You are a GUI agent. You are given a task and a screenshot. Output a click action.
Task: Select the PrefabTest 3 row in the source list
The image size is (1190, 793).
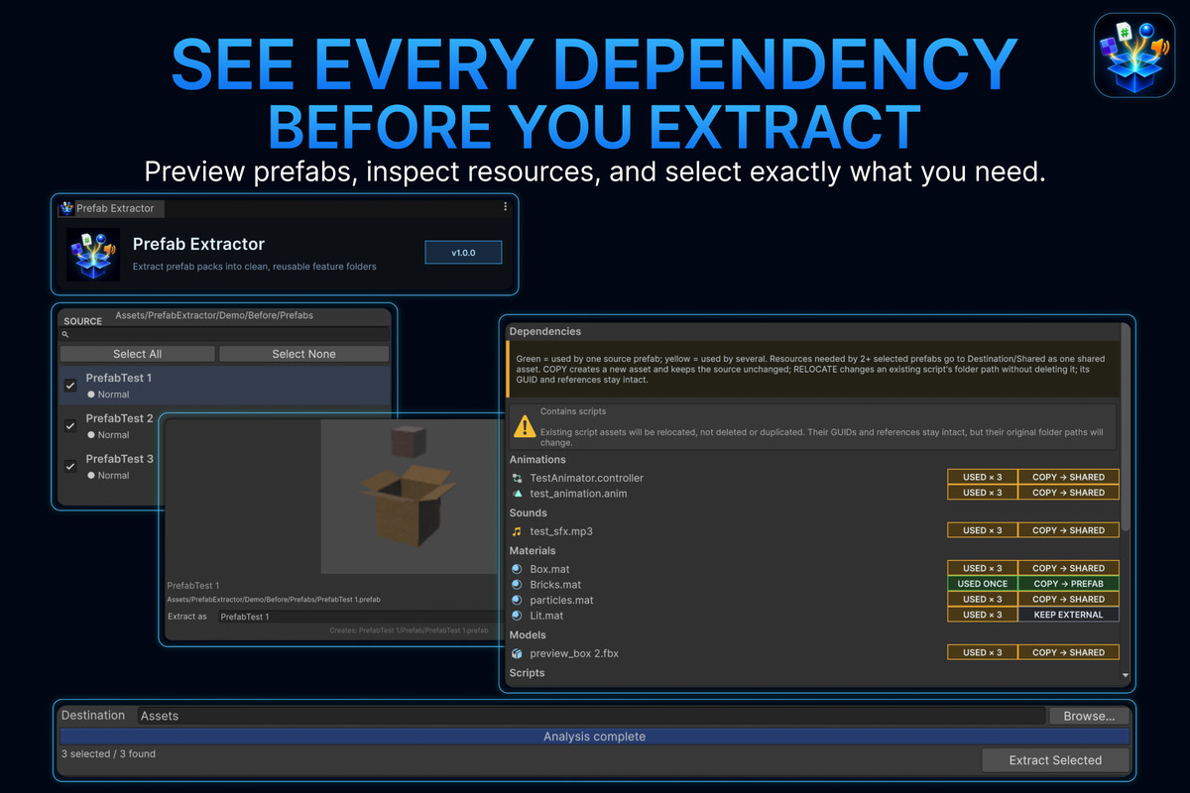109,467
